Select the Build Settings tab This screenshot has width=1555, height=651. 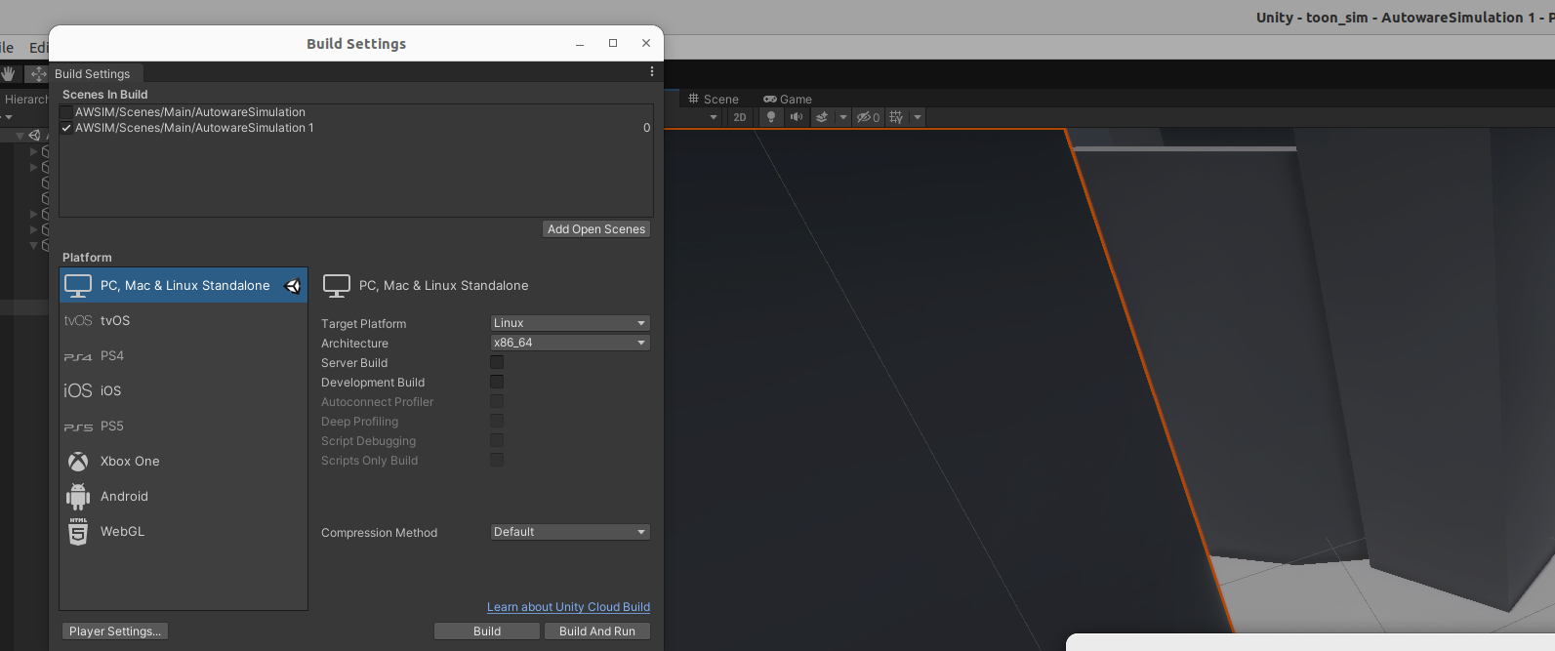pyautogui.click(x=93, y=73)
